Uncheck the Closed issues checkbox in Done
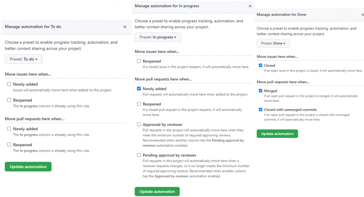 point(261,65)
